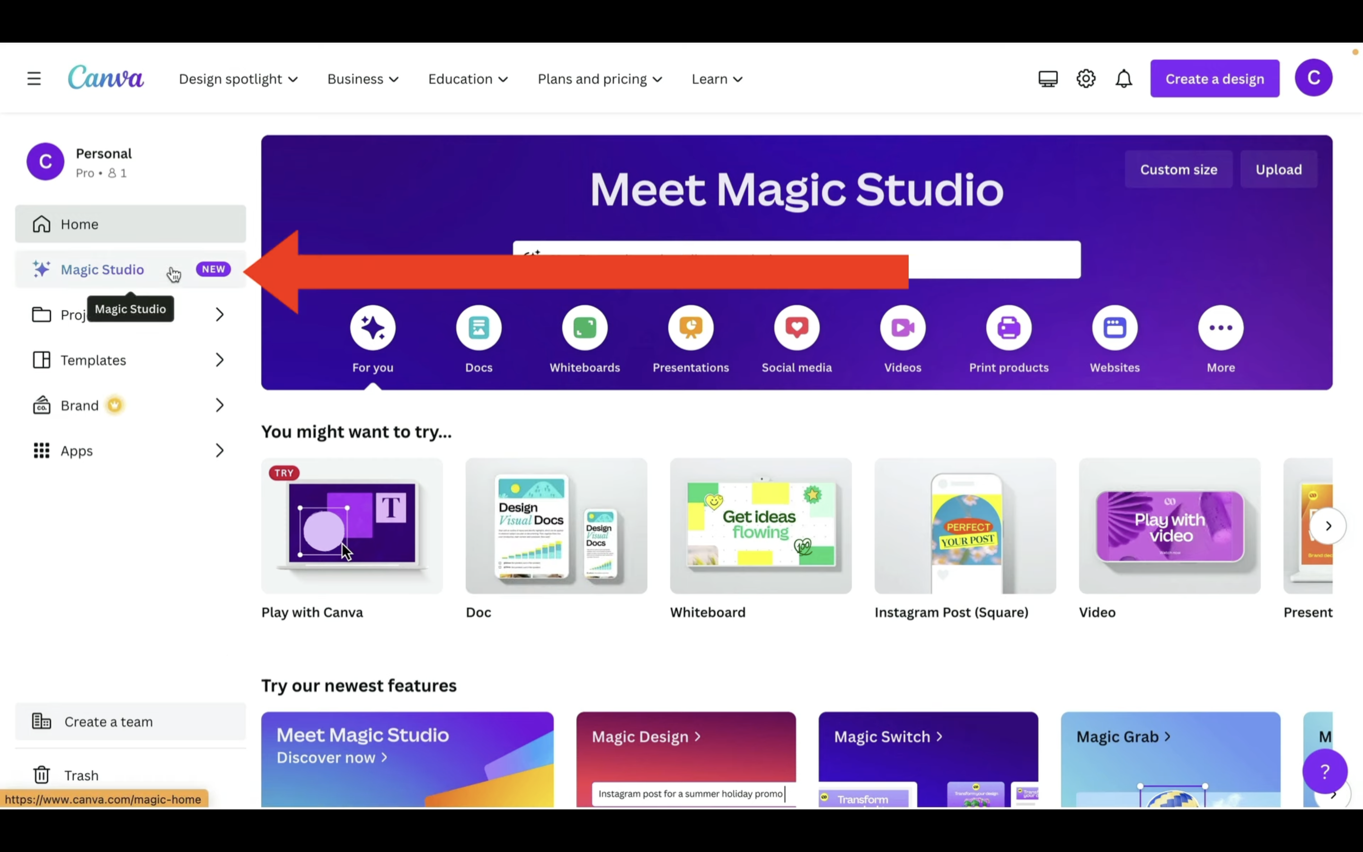Click the search field in the banner
The width and height of the screenshot is (1363, 852).
click(x=797, y=260)
